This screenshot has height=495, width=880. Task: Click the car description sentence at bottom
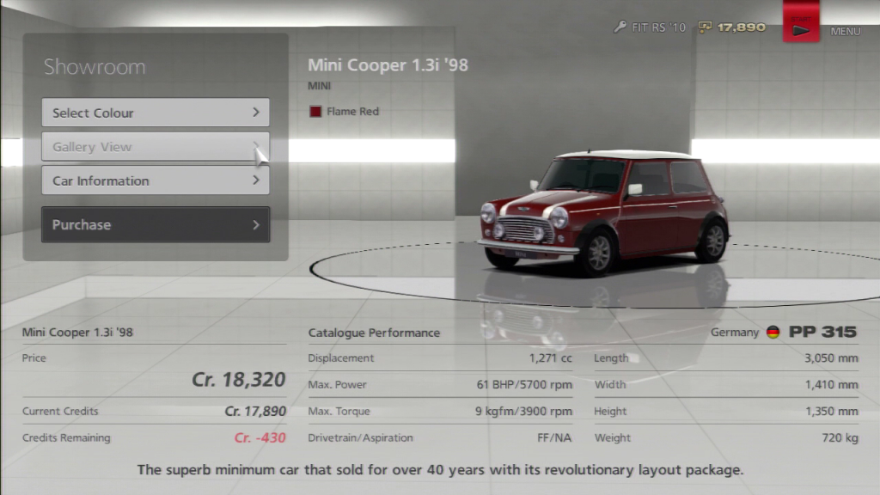point(440,470)
